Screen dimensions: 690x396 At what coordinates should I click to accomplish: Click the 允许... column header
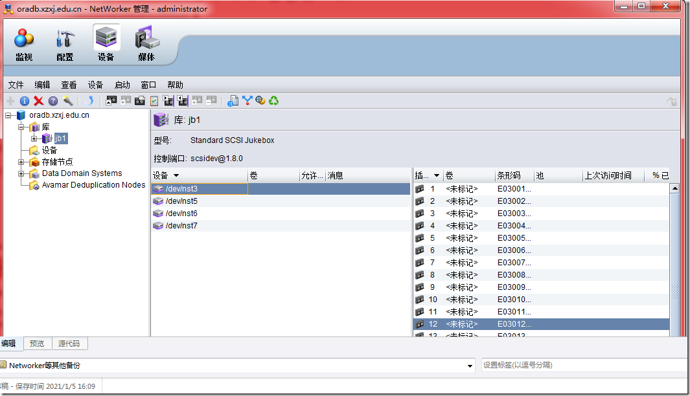tap(312, 175)
